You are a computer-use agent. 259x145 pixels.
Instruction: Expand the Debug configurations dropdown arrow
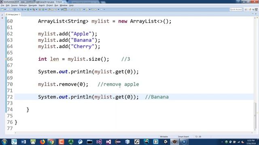click(25, 10)
